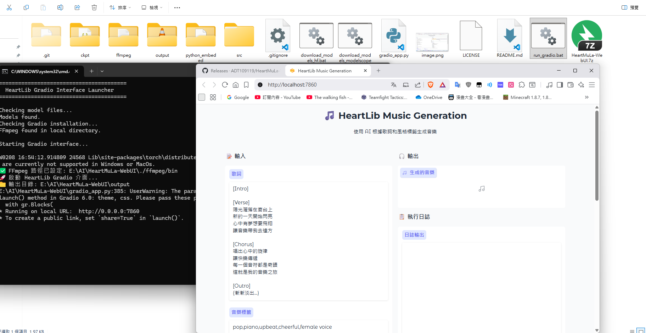Open the 檢視 view dropdown in Explorer
Image resolution: width=646 pixels, height=333 pixels.
click(152, 7)
